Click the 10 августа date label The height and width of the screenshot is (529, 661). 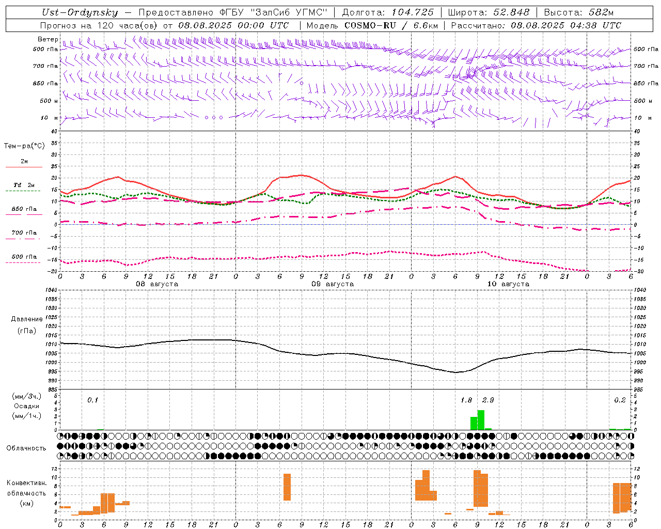tap(508, 284)
